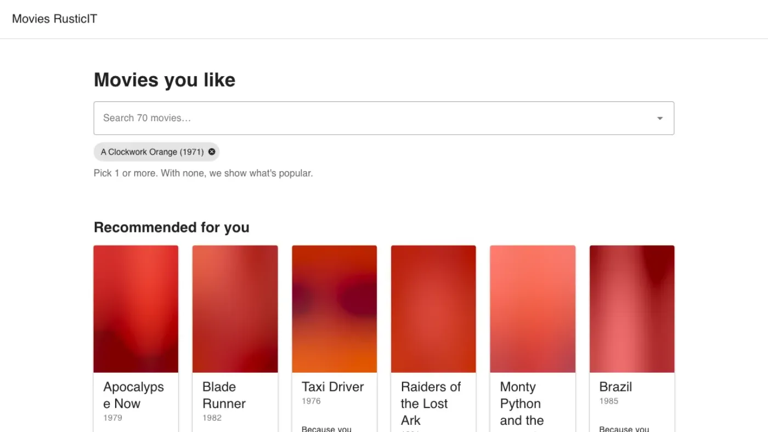The width and height of the screenshot is (768, 432).
Task: Remove the A Clockwork Orange (1971) chip
Action: tap(212, 152)
